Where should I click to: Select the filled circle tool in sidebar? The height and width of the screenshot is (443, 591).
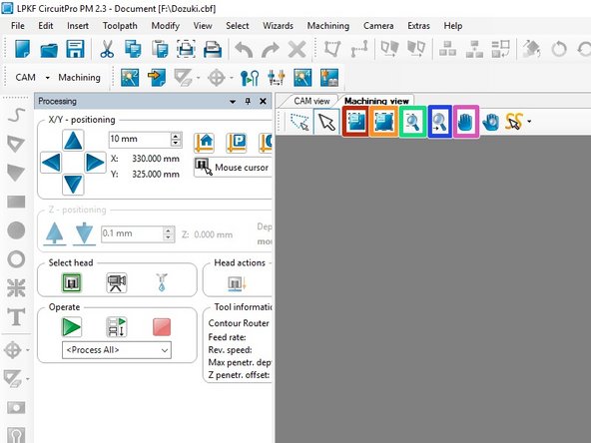pos(16,230)
